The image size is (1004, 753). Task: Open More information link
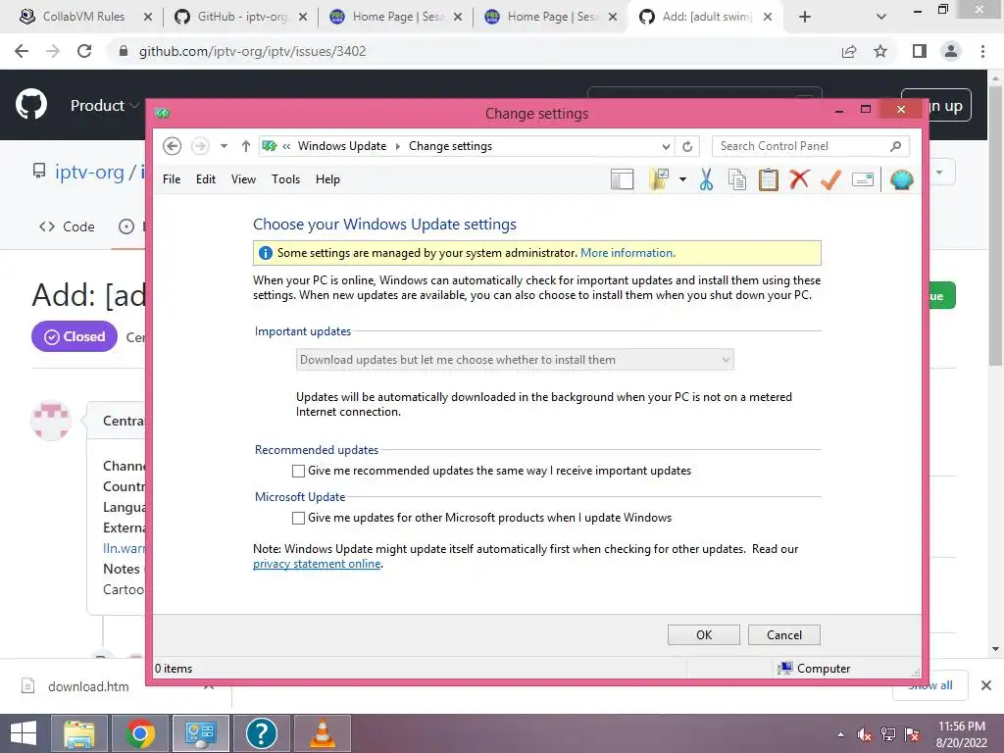[x=627, y=253]
